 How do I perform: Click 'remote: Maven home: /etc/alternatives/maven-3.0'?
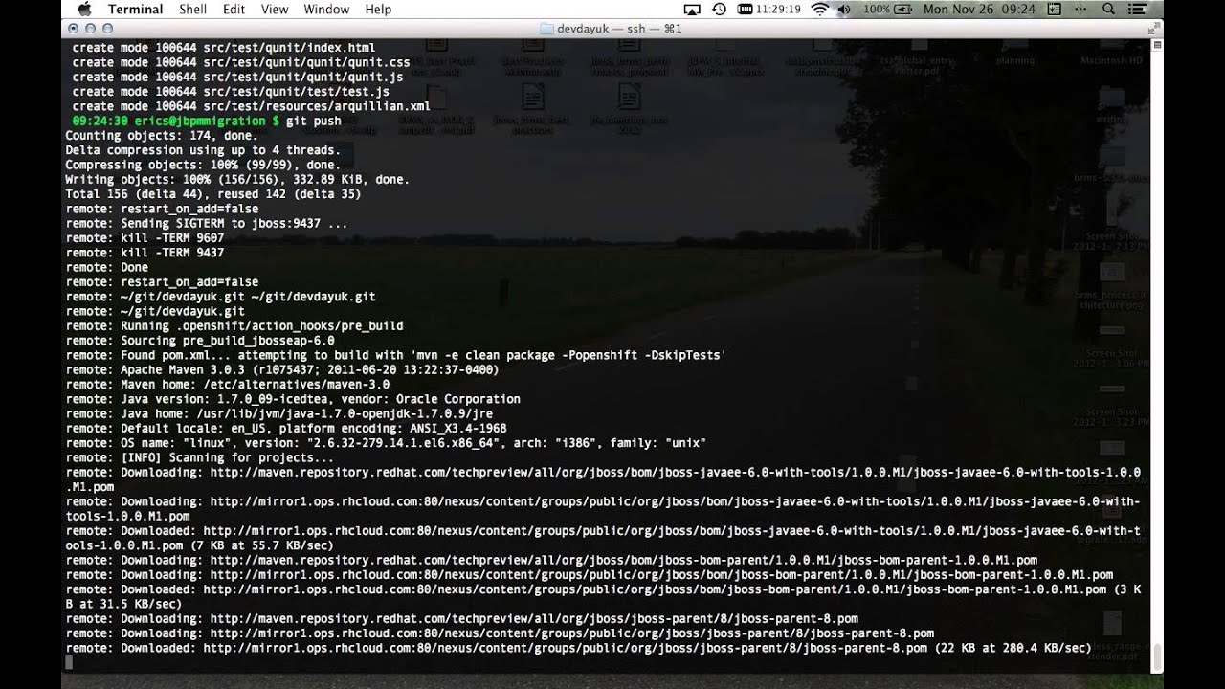227,385
